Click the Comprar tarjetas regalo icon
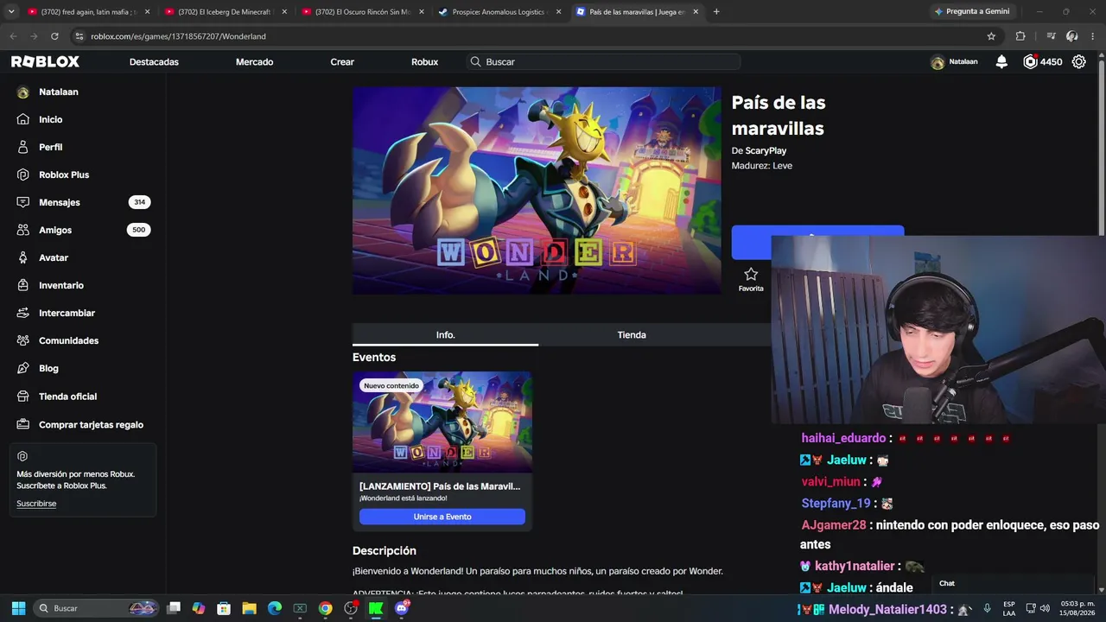This screenshot has width=1106, height=622. click(x=23, y=424)
